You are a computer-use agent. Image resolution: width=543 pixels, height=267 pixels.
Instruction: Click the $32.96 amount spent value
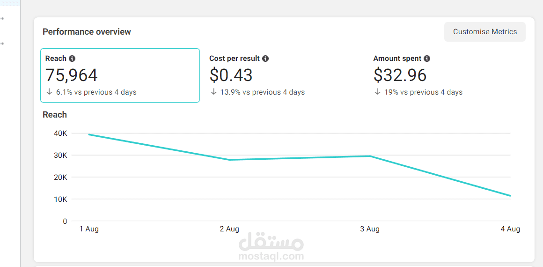(x=400, y=75)
